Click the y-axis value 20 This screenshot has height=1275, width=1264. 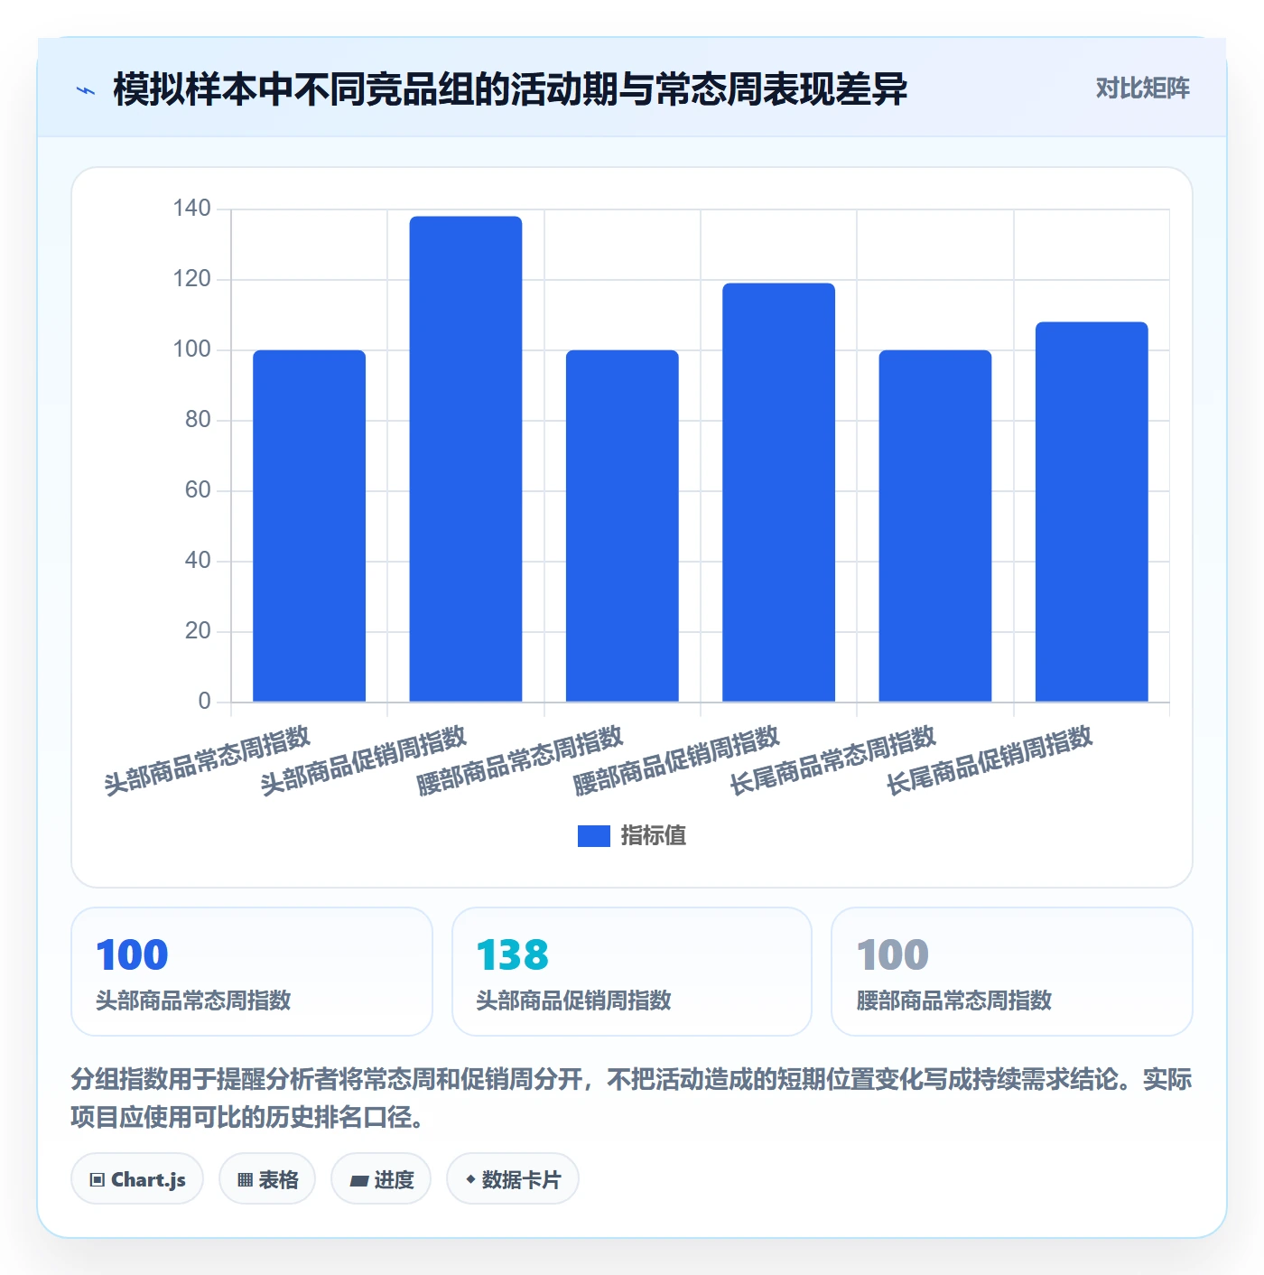(198, 631)
